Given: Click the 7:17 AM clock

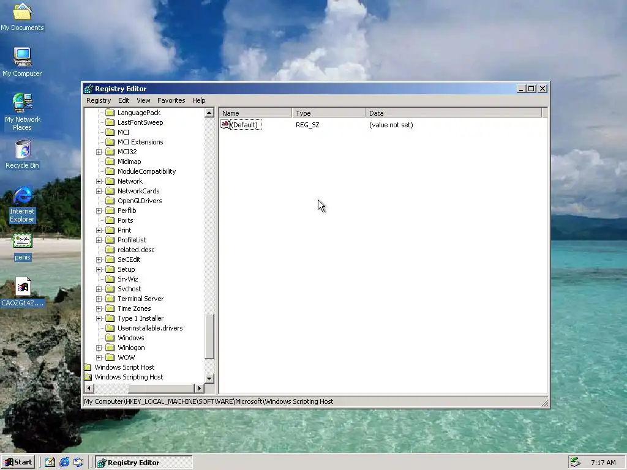Looking at the screenshot, I should 603,463.
